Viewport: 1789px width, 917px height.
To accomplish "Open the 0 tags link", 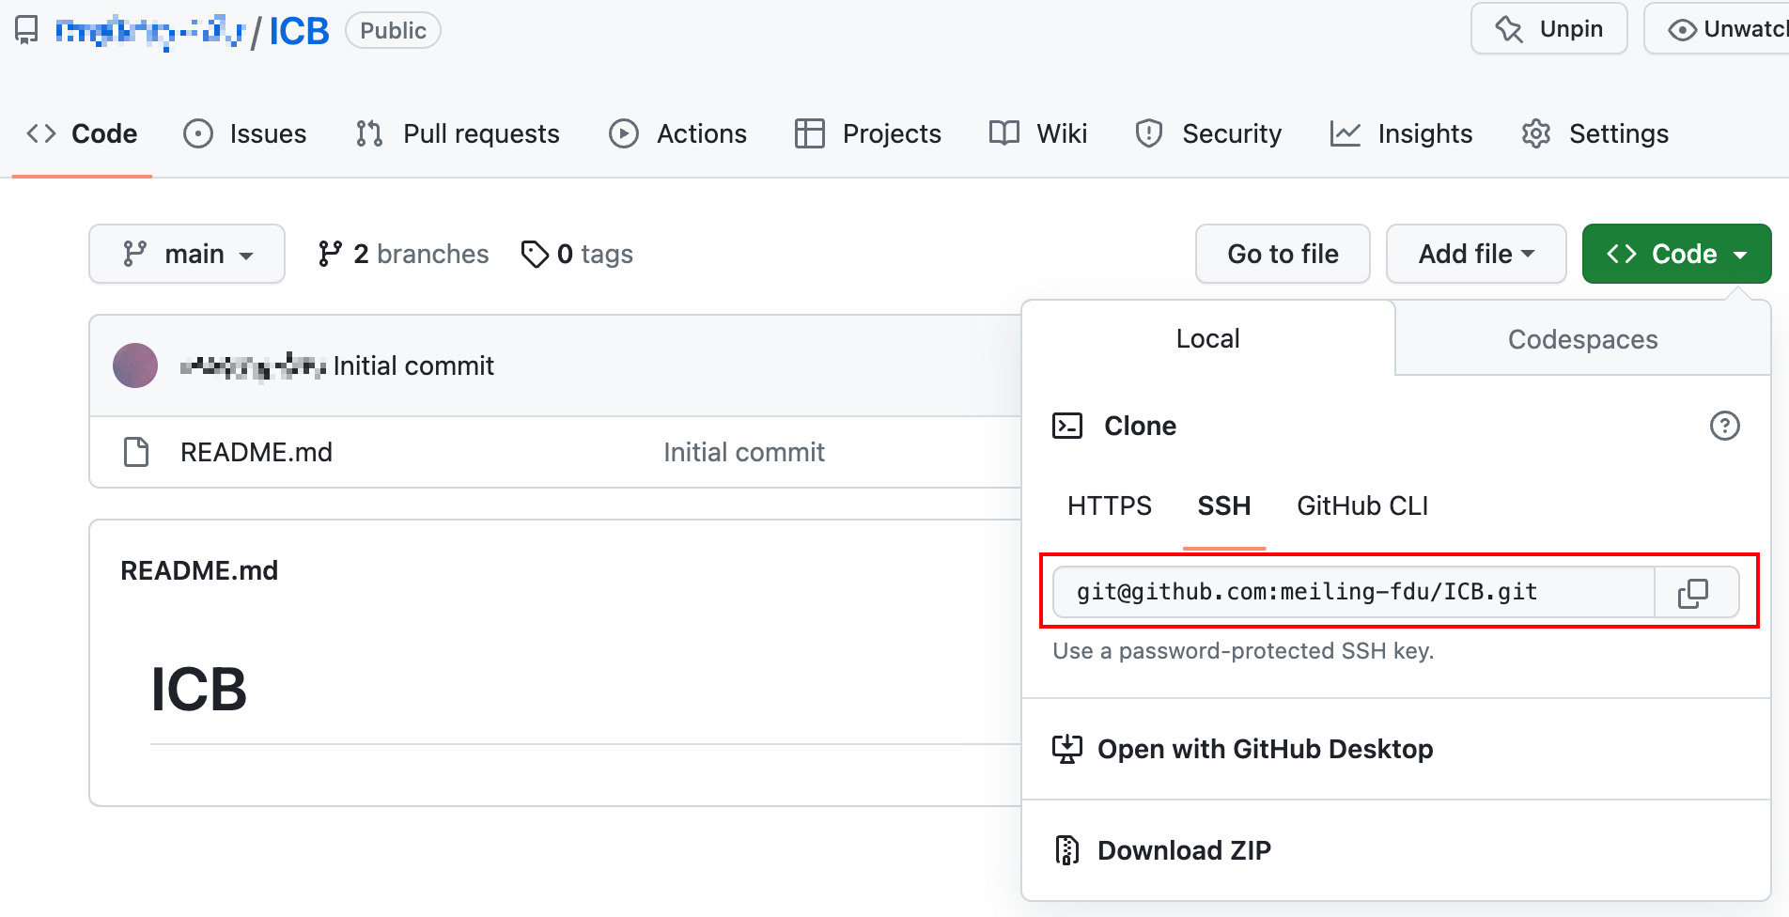I will [x=577, y=254].
